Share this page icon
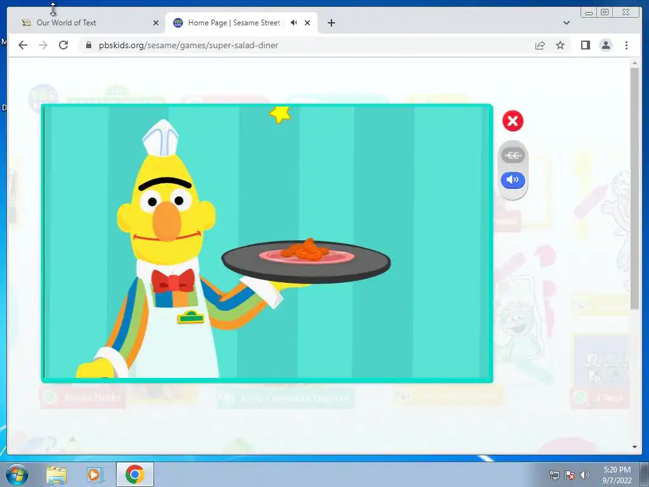This screenshot has width=649, height=487. pos(540,45)
